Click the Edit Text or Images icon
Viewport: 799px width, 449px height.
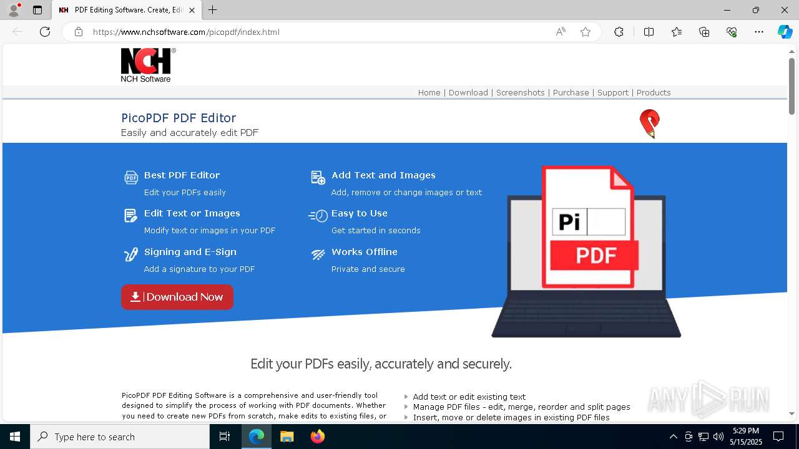point(131,216)
